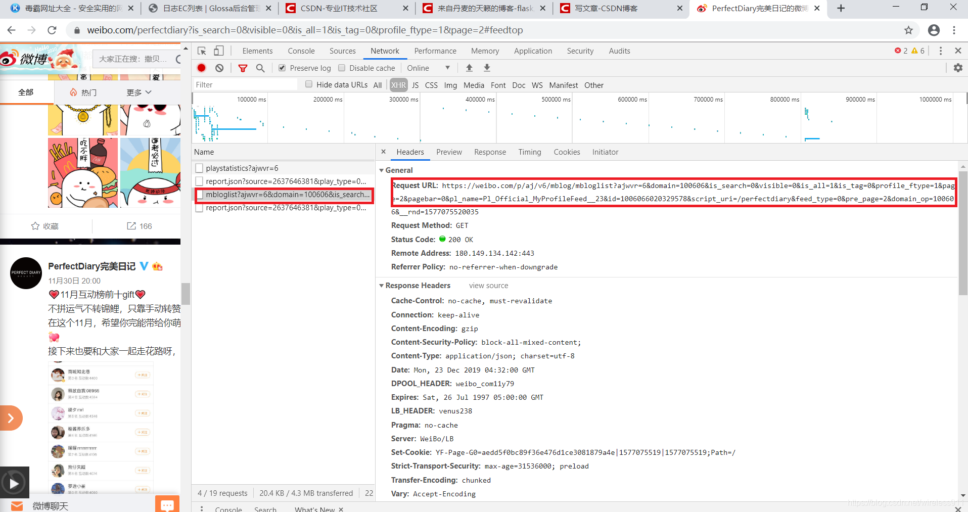Click the headers pane vertical scrollbar
Screen dimensions: 968x512
coord(963,232)
